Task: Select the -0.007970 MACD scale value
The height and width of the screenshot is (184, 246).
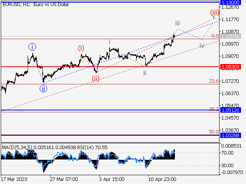Action: click(x=232, y=172)
